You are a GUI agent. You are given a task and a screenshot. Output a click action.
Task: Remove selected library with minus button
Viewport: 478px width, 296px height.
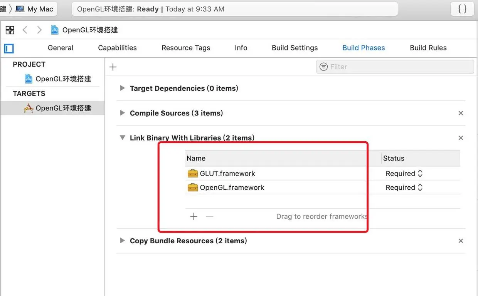[210, 216]
